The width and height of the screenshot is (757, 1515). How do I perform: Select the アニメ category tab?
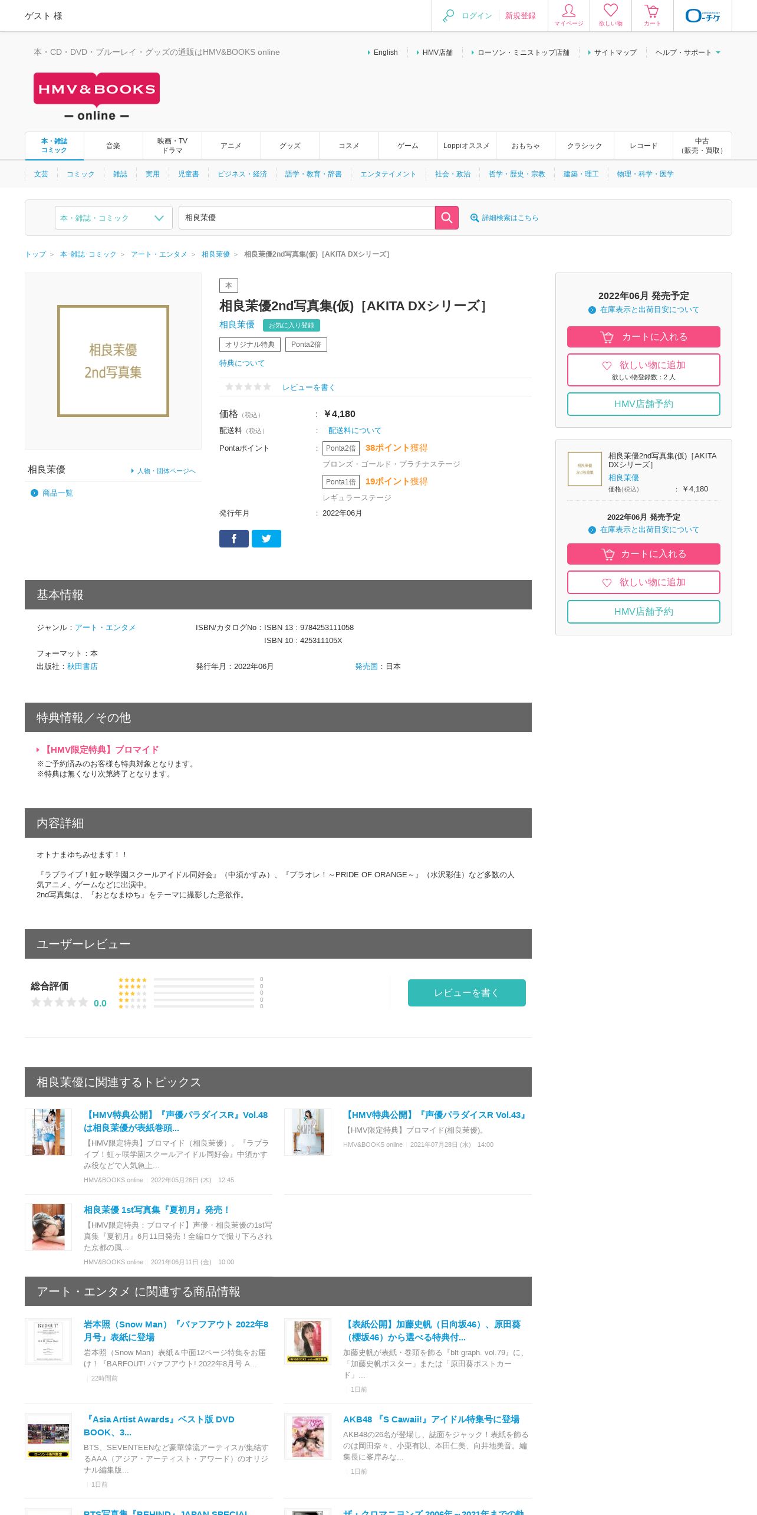pyautogui.click(x=231, y=146)
